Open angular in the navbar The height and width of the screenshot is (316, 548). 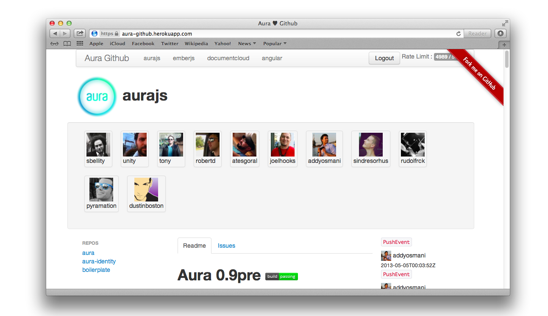pyautogui.click(x=272, y=58)
